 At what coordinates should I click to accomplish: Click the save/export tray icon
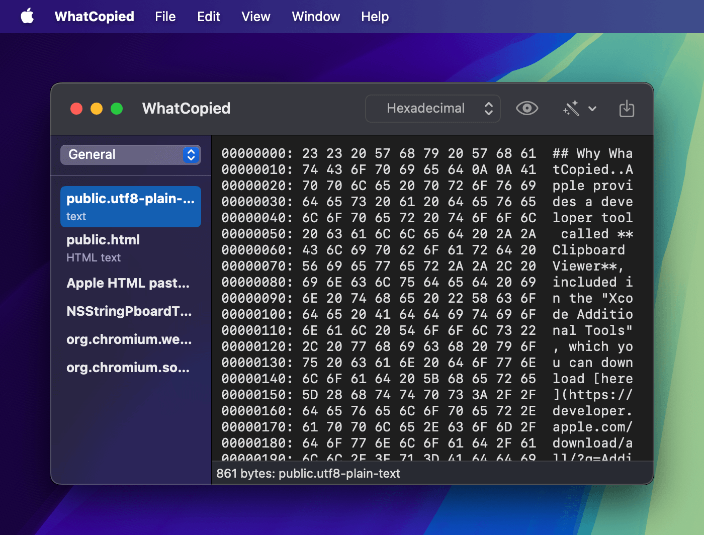pyautogui.click(x=627, y=108)
